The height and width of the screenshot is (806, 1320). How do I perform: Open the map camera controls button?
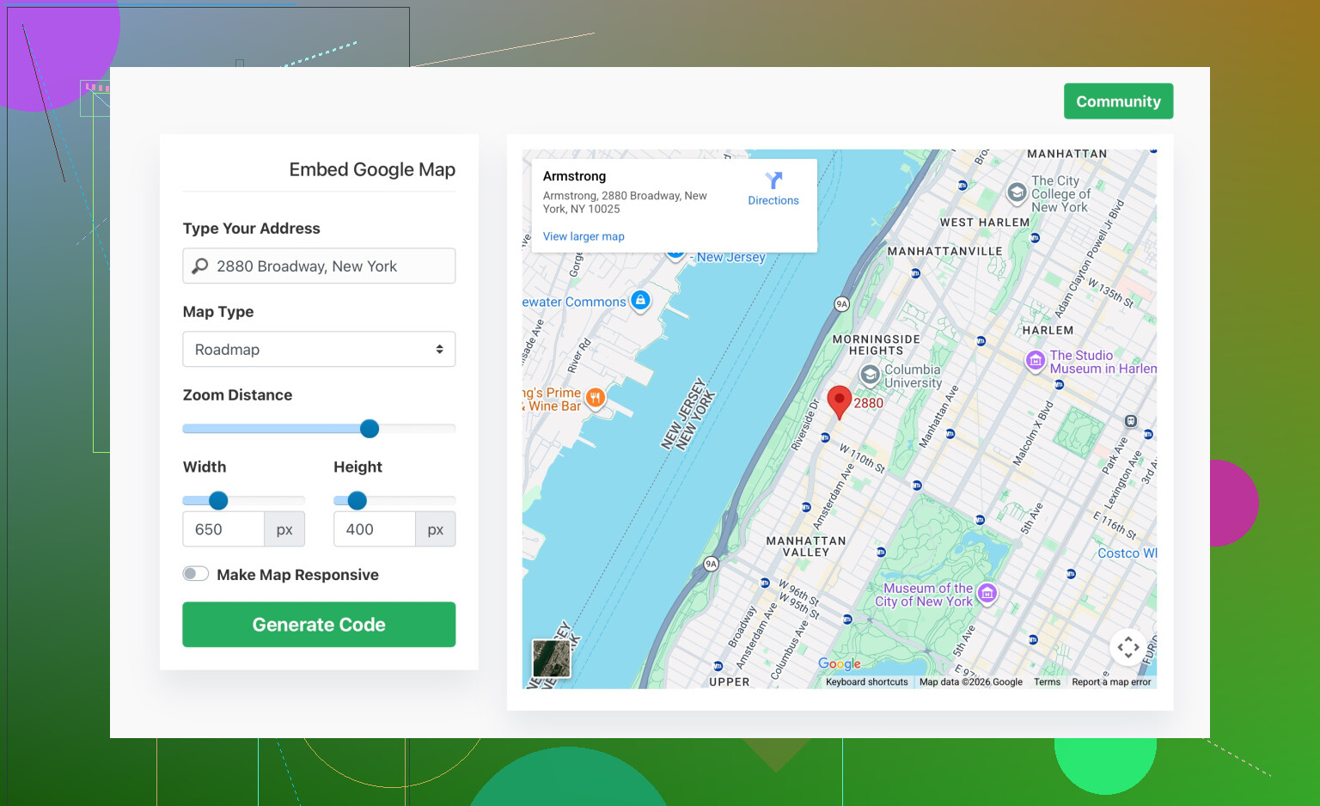(1127, 647)
